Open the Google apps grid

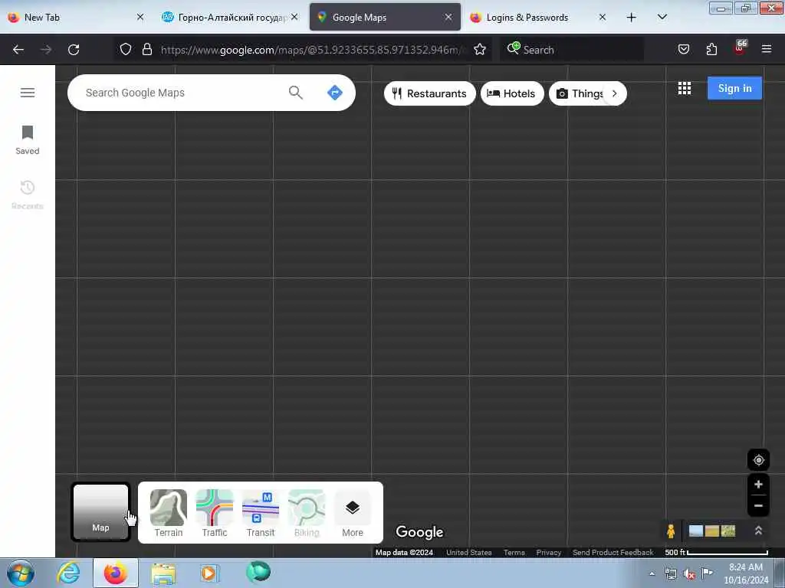(x=685, y=89)
